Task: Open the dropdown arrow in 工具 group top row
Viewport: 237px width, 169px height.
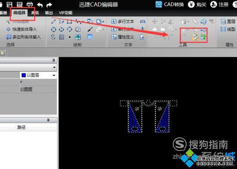Action: 188,22
